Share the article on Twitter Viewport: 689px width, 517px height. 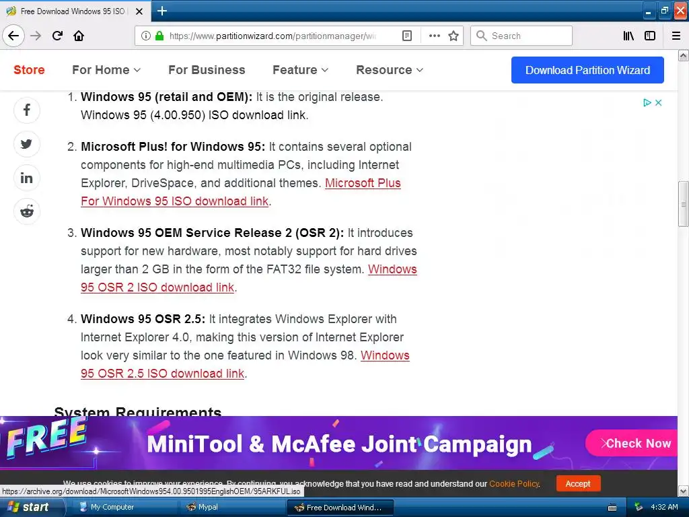tap(27, 144)
